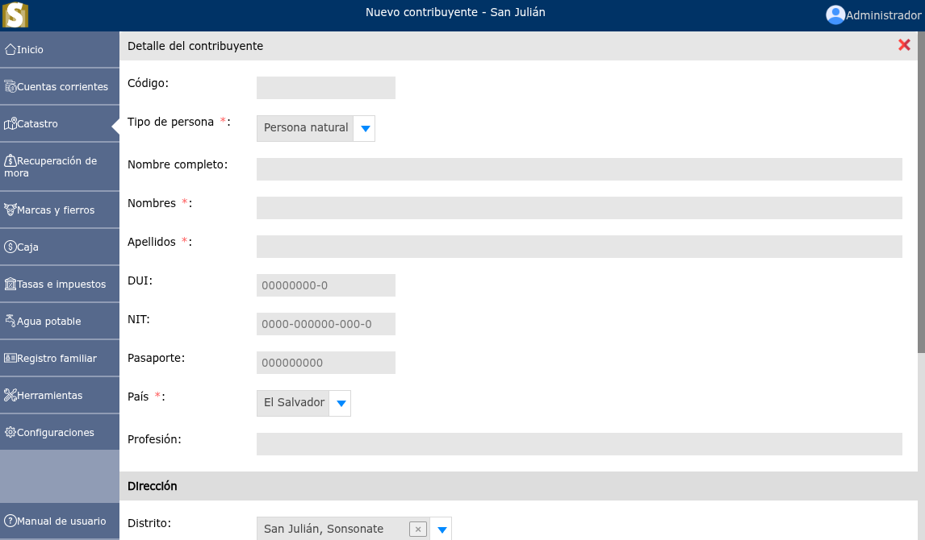925x540 pixels.
Task: Open the País dropdown arrow
Action: 341,403
